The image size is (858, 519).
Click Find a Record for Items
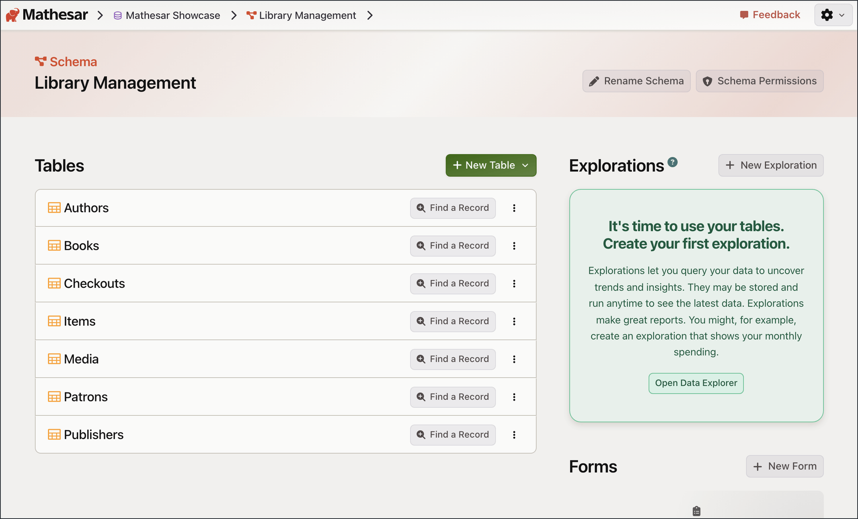point(453,321)
